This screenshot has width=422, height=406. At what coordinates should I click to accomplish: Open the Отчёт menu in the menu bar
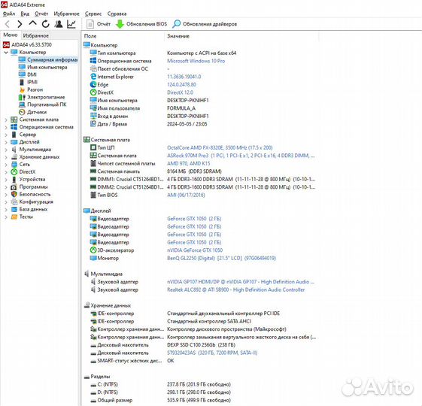click(41, 14)
